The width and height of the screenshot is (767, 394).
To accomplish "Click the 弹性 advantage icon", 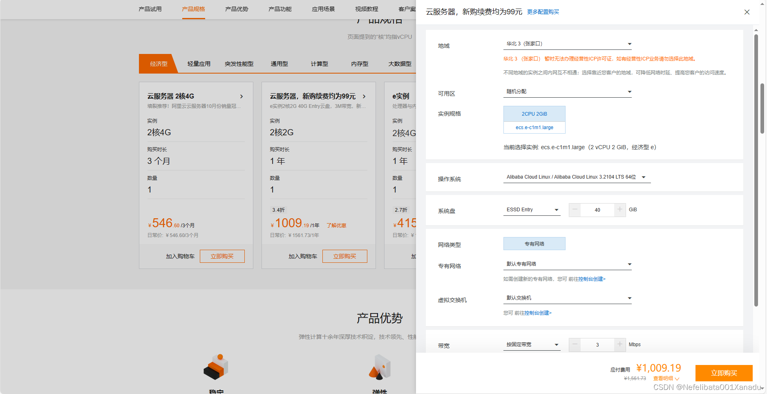I will 380,367.
